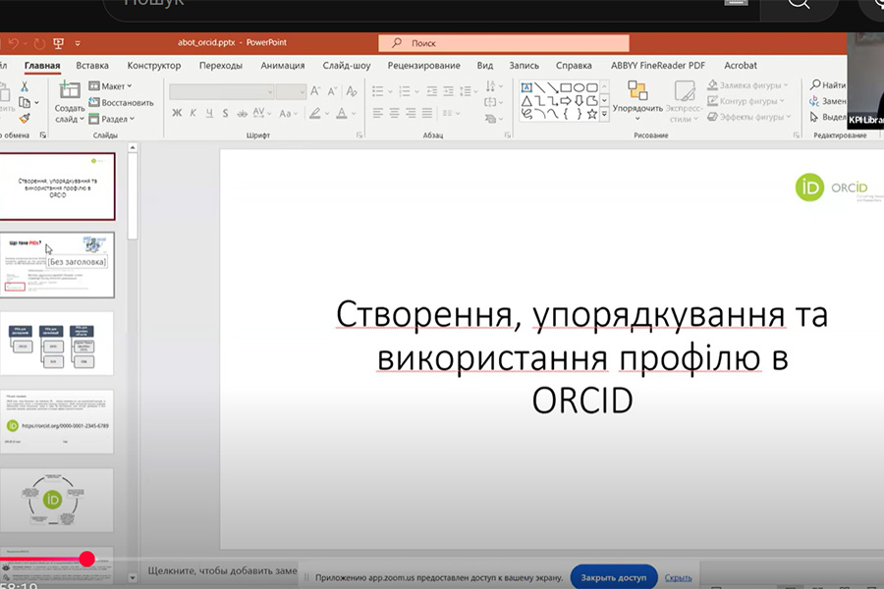
Task: Switch to the Слайд-шоу tab
Action: tap(347, 66)
